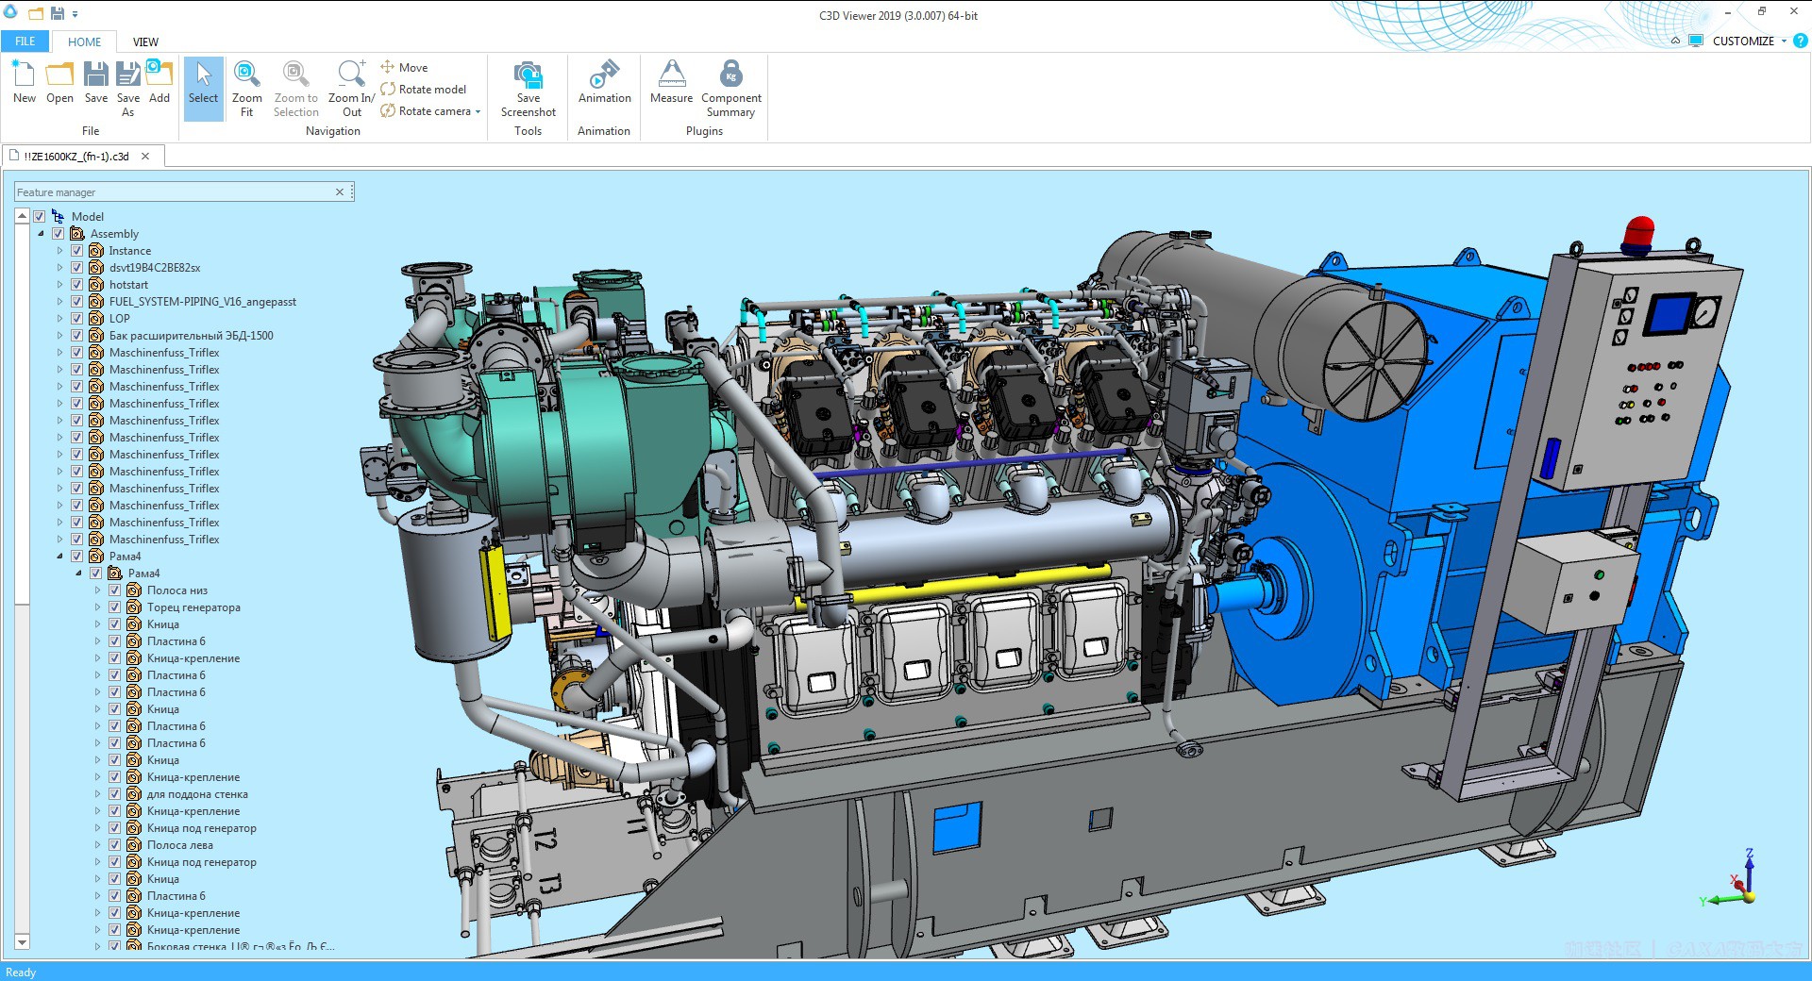Screen dimensions: 1812x981
Task: Launch the Component Summary tool
Action: point(730,85)
